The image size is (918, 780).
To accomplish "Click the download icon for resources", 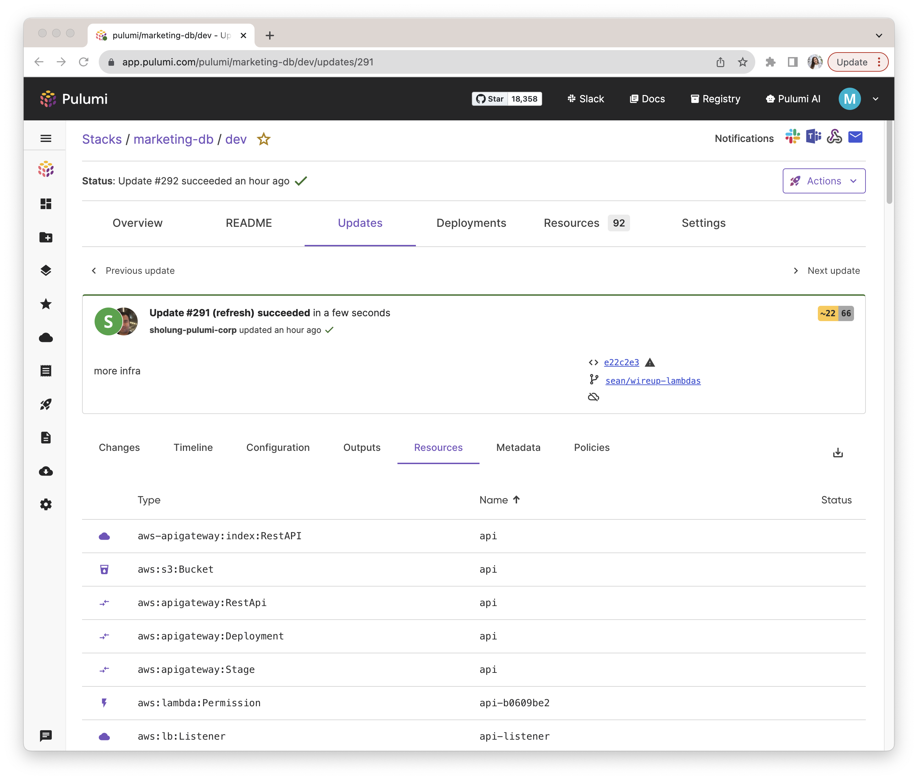I will 838,453.
